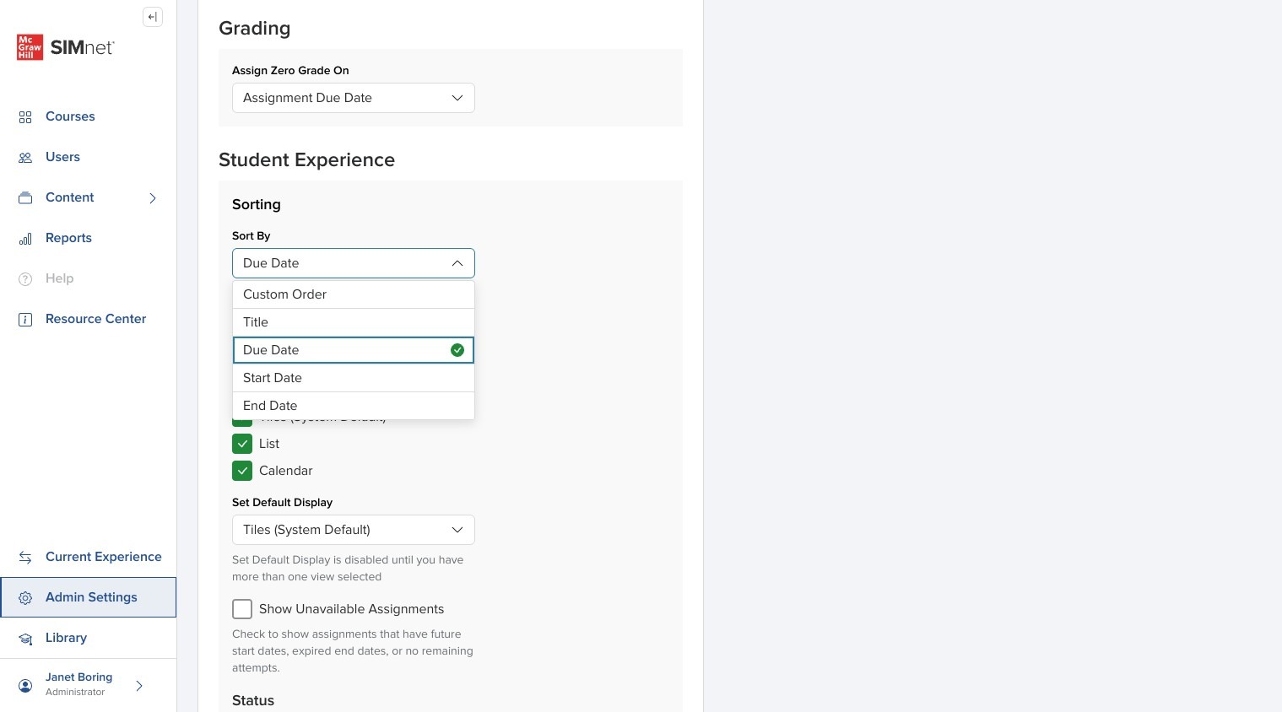Collapse the sidebar with the arrow icon
Screen dimensions: 1282x712
click(x=153, y=17)
